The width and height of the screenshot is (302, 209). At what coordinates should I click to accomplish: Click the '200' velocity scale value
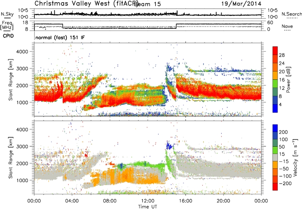coord(283,132)
